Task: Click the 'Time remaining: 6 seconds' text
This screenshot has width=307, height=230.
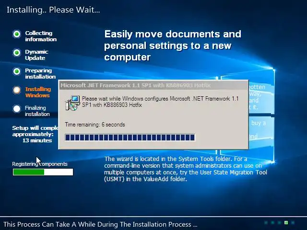Action: 95,125
